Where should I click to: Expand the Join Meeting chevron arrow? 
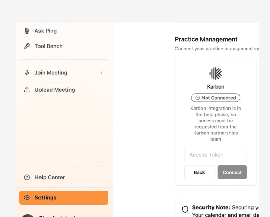pyautogui.click(x=102, y=73)
